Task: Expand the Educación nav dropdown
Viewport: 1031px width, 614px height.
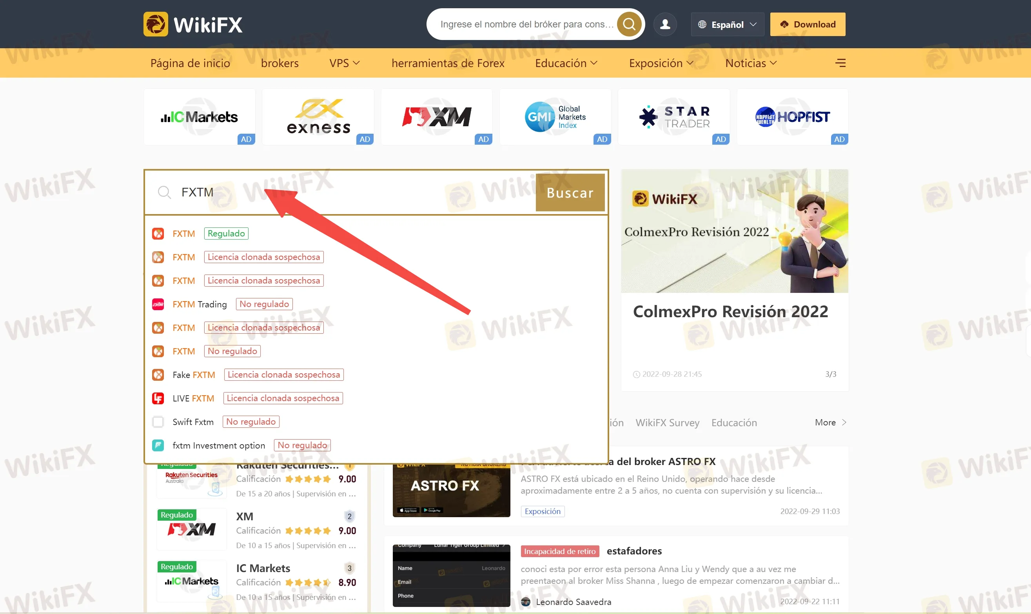Action: click(x=566, y=63)
